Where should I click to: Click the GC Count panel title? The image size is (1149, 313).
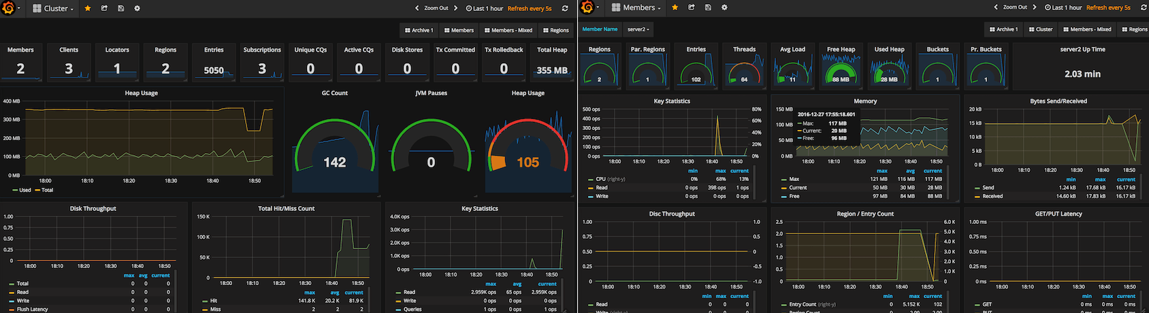pyautogui.click(x=334, y=93)
